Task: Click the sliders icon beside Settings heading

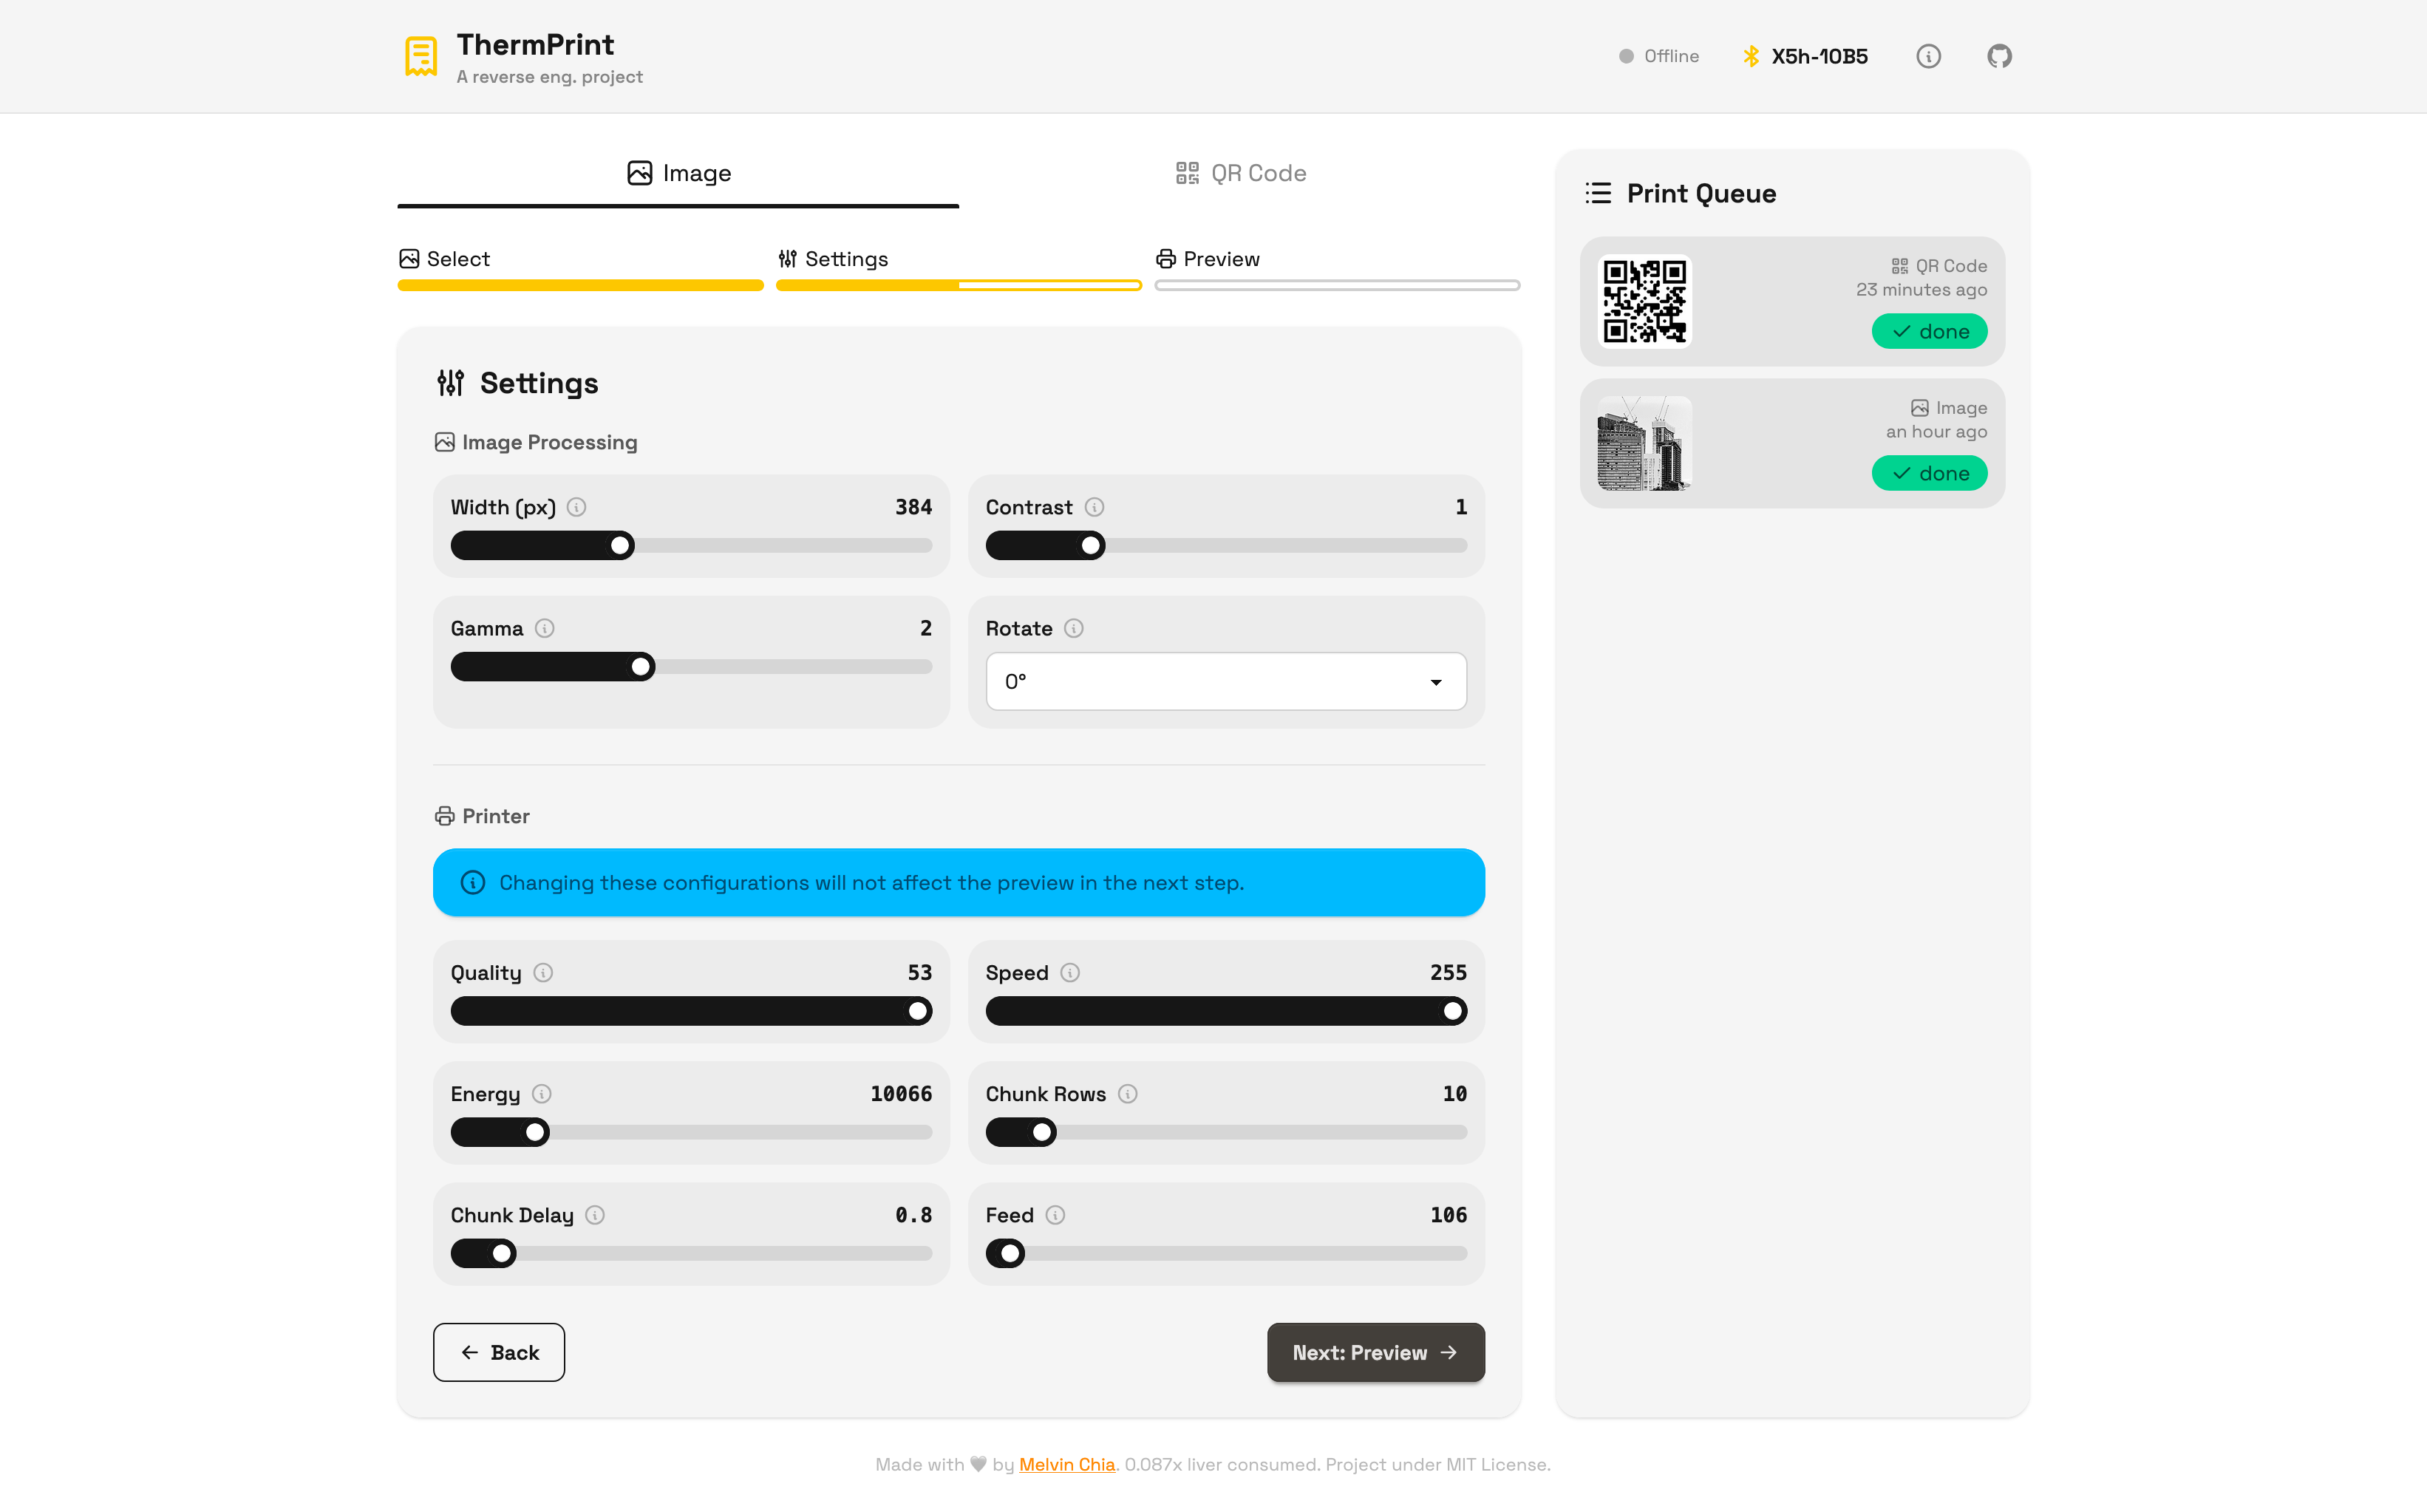Action: click(x=451, y=383)
